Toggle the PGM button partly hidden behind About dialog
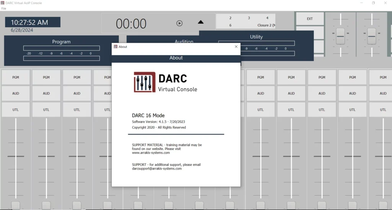Viewport: 392px width, 210px height. pyautogui.click(x=103, y=77)
